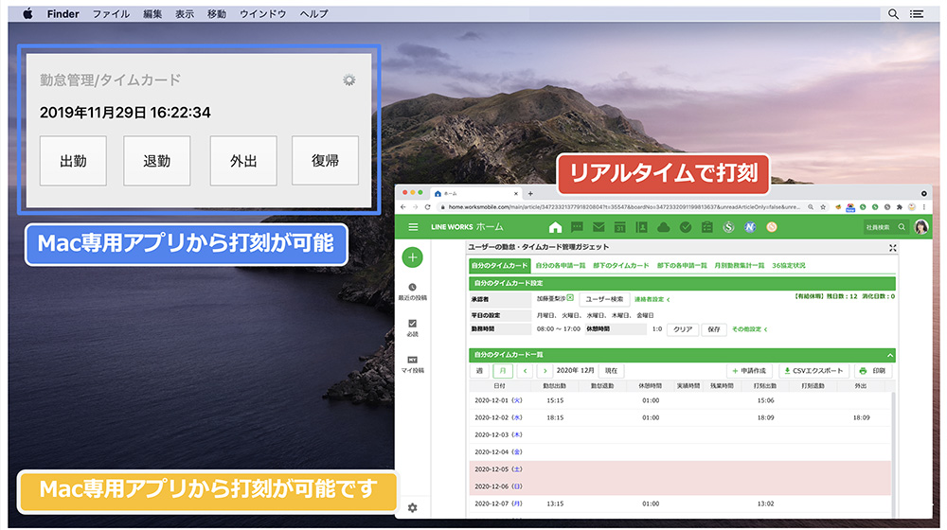Click the 外出 going-out button
Screen dimensions: 947x530
pos(243,161)
